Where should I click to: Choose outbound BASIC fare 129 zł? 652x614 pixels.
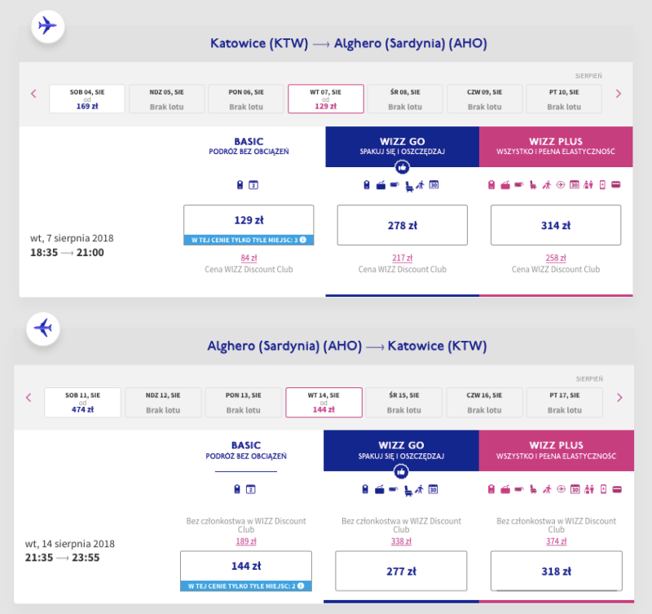(249, 225)
